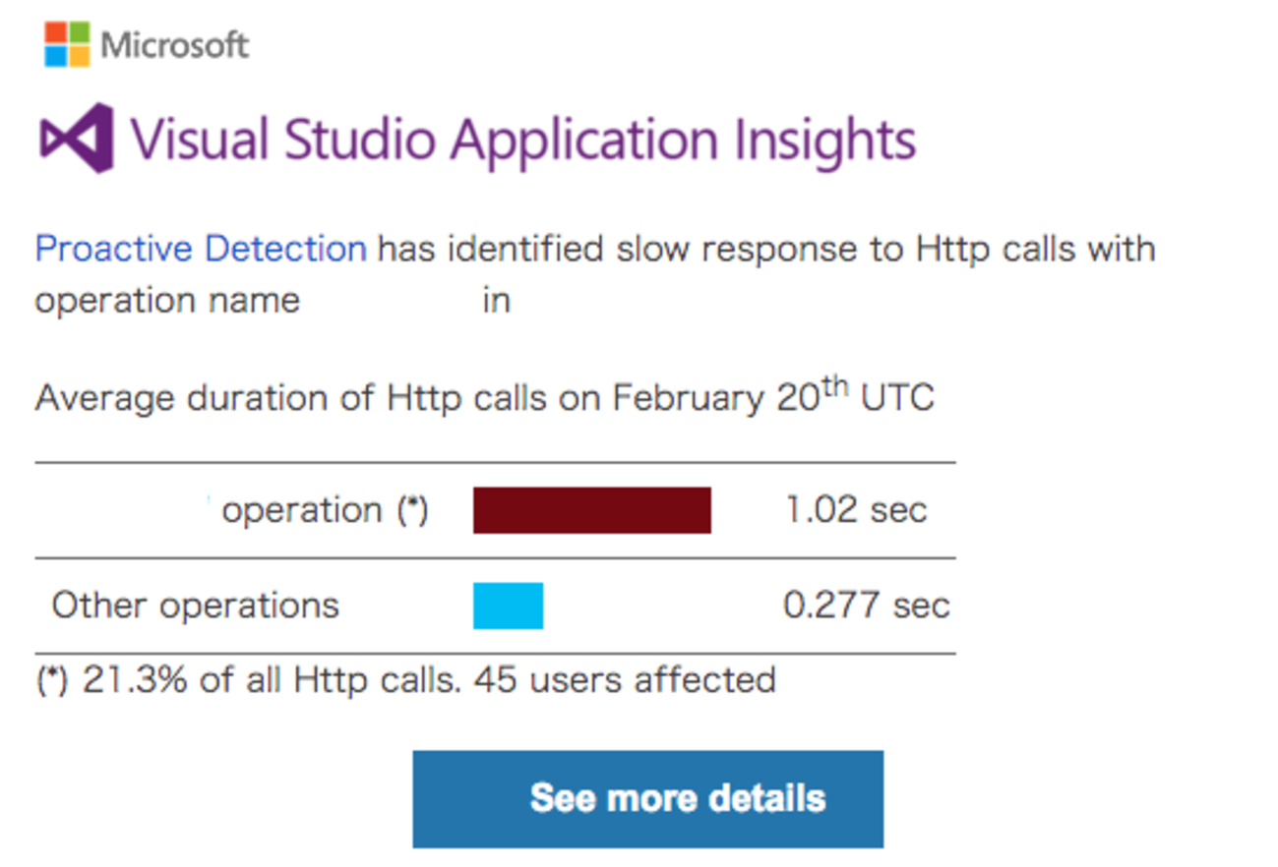The width and height of the screenshot is (1278, 867).
Task: Click the blue Other operations bar
Action: point(508,606)
